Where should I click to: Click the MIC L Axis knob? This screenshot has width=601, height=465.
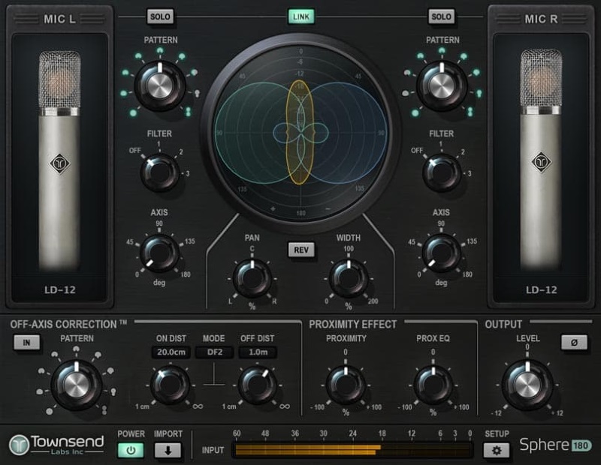pyautogui.click(x=159, y=253)
